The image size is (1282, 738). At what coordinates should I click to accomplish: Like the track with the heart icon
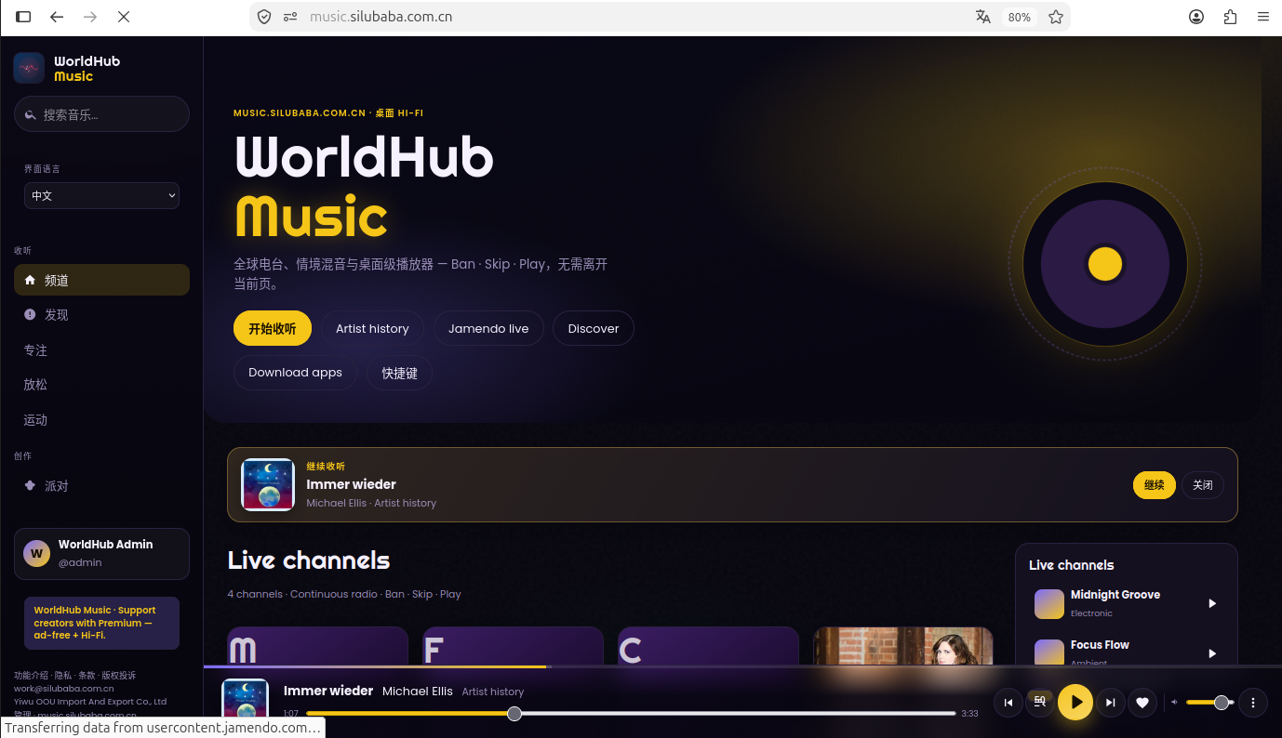pyautogui.click(x=1142, y=703)
